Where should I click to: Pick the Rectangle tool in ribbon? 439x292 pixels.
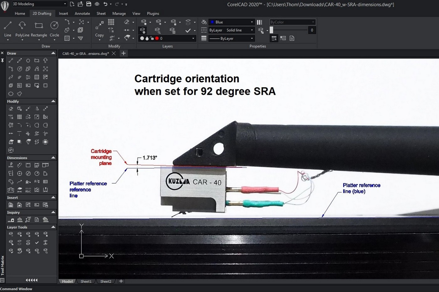tap(39, 28)
